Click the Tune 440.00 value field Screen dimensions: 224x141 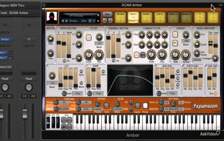coord(173,109)
